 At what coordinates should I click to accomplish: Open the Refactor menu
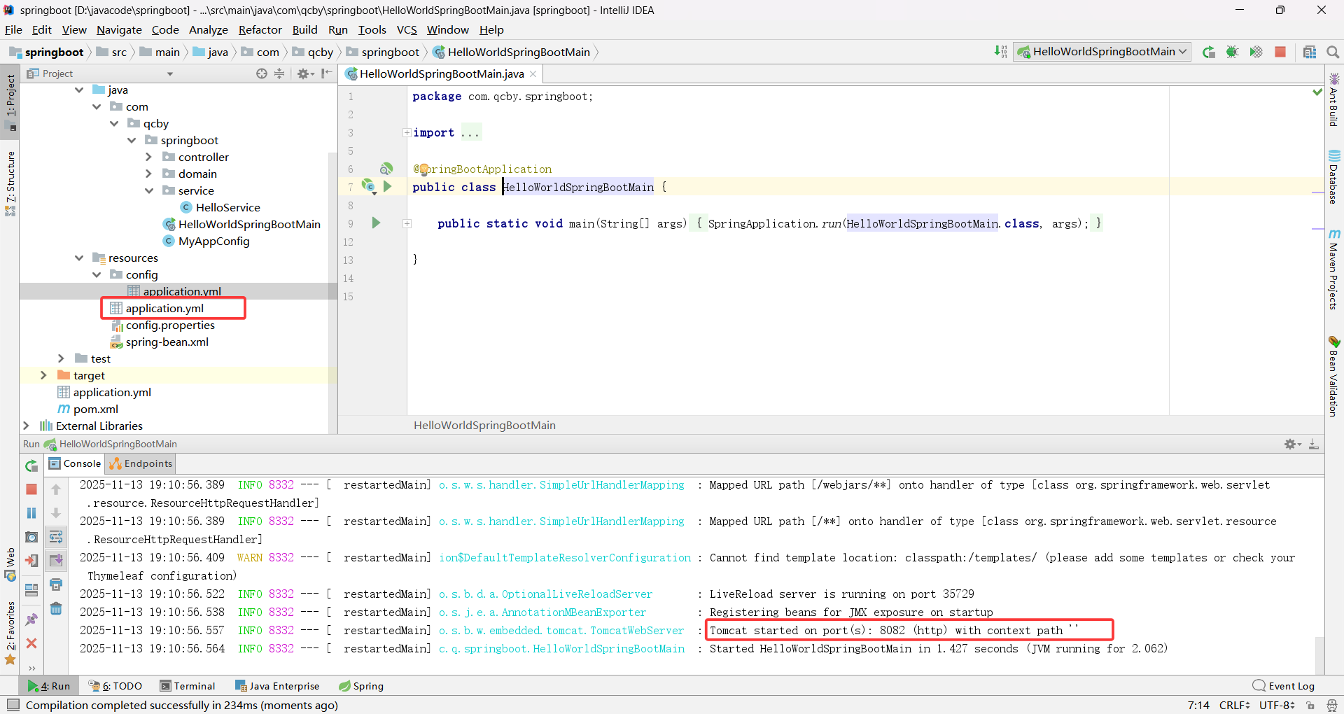(260, 29)
